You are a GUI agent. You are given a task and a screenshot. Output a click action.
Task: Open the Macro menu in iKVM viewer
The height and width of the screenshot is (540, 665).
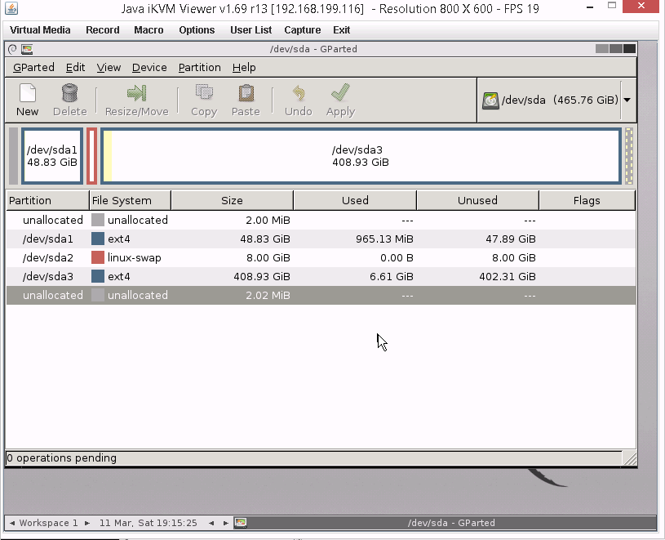click(x=149, y=30)
